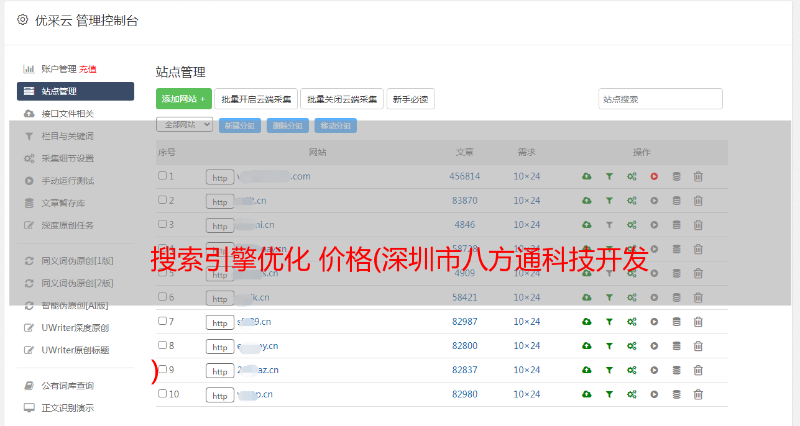The height and width of the screenshot is (426, 800).
Task: Tick the checkbox for site 9
Action: [x=162, y=369]
